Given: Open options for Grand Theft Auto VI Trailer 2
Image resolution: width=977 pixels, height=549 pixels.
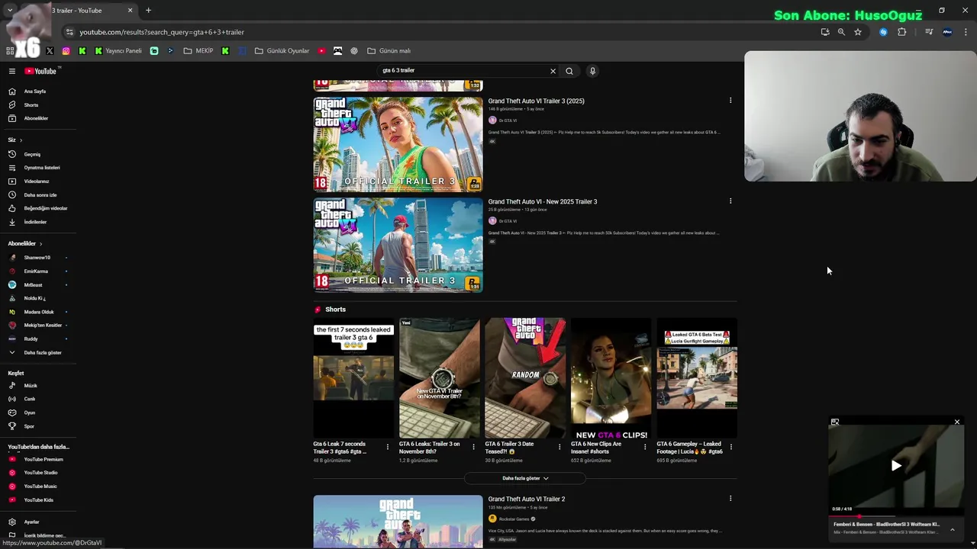Looking at the screenshot, I should coord(730,499).
